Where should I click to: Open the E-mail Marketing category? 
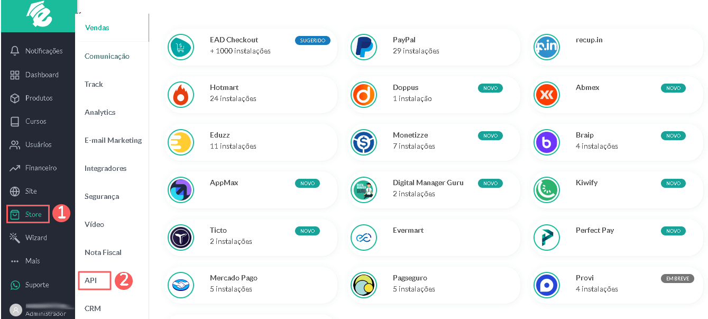click(x=113, y=140)
